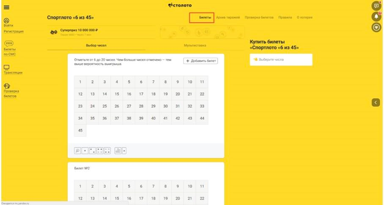Click the Спортлото «6 из 45» title
This screenshot has width=384, height=205.
point(71,18)
